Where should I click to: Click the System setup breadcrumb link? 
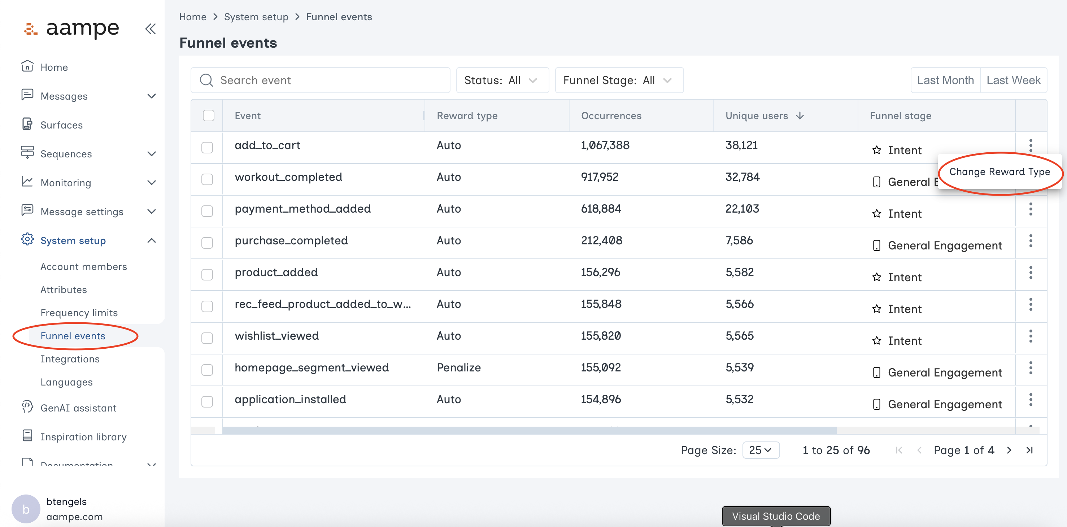[x=256, y=17]
